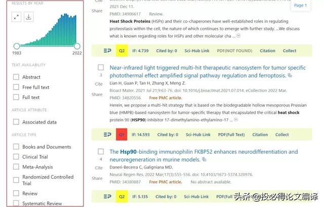Screen dimensions: 324x207
Task: Click the red Q1 quartile badge
Action: coord(121,135)
